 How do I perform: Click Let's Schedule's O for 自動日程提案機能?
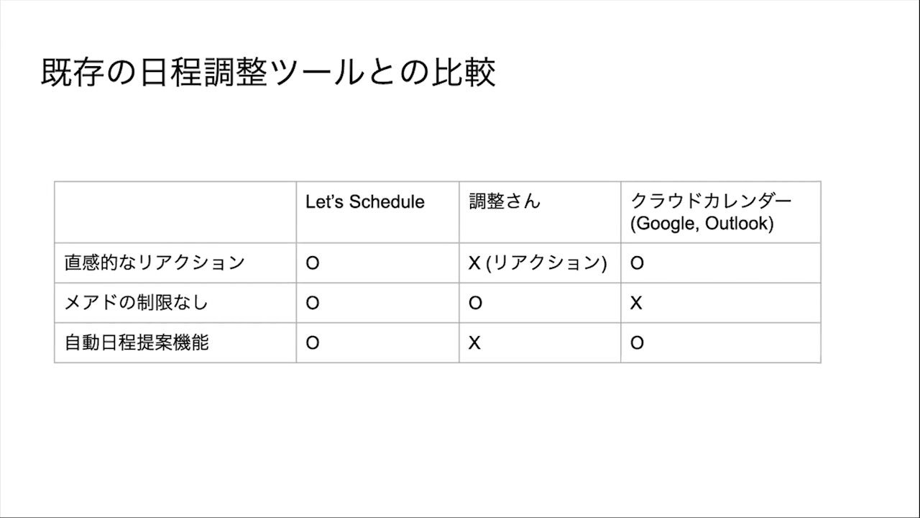click(x=312, y=343)
